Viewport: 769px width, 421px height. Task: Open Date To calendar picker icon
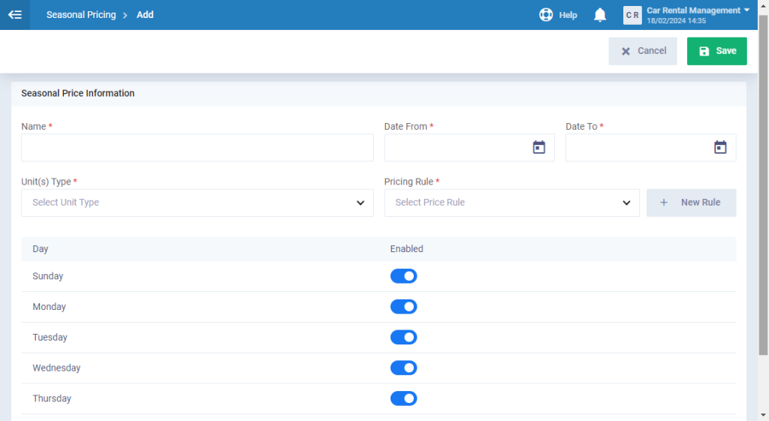[x=720, y=147]
